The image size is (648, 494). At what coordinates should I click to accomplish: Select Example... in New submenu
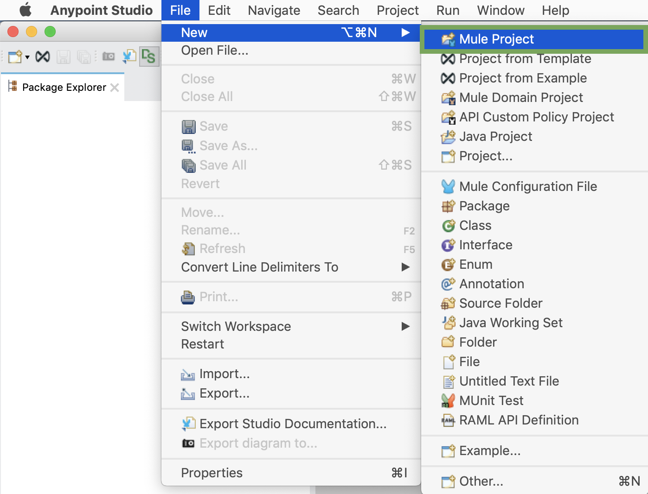click(x=534, y=450)
